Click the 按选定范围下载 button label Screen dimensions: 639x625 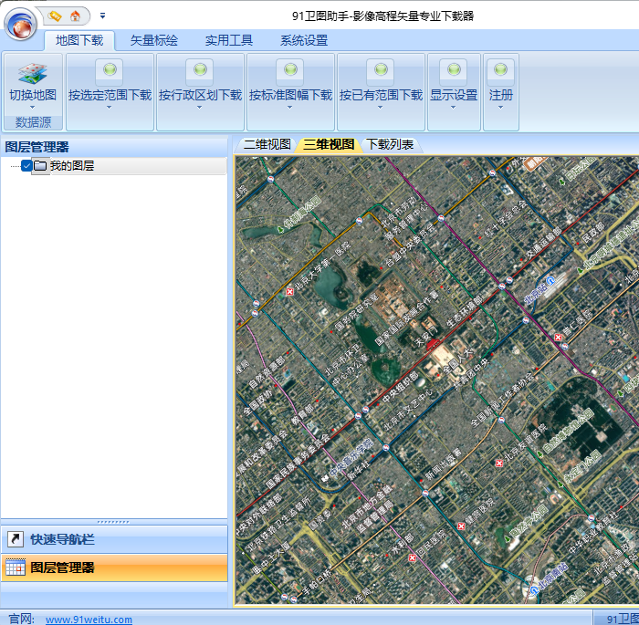tap(110, 95)
